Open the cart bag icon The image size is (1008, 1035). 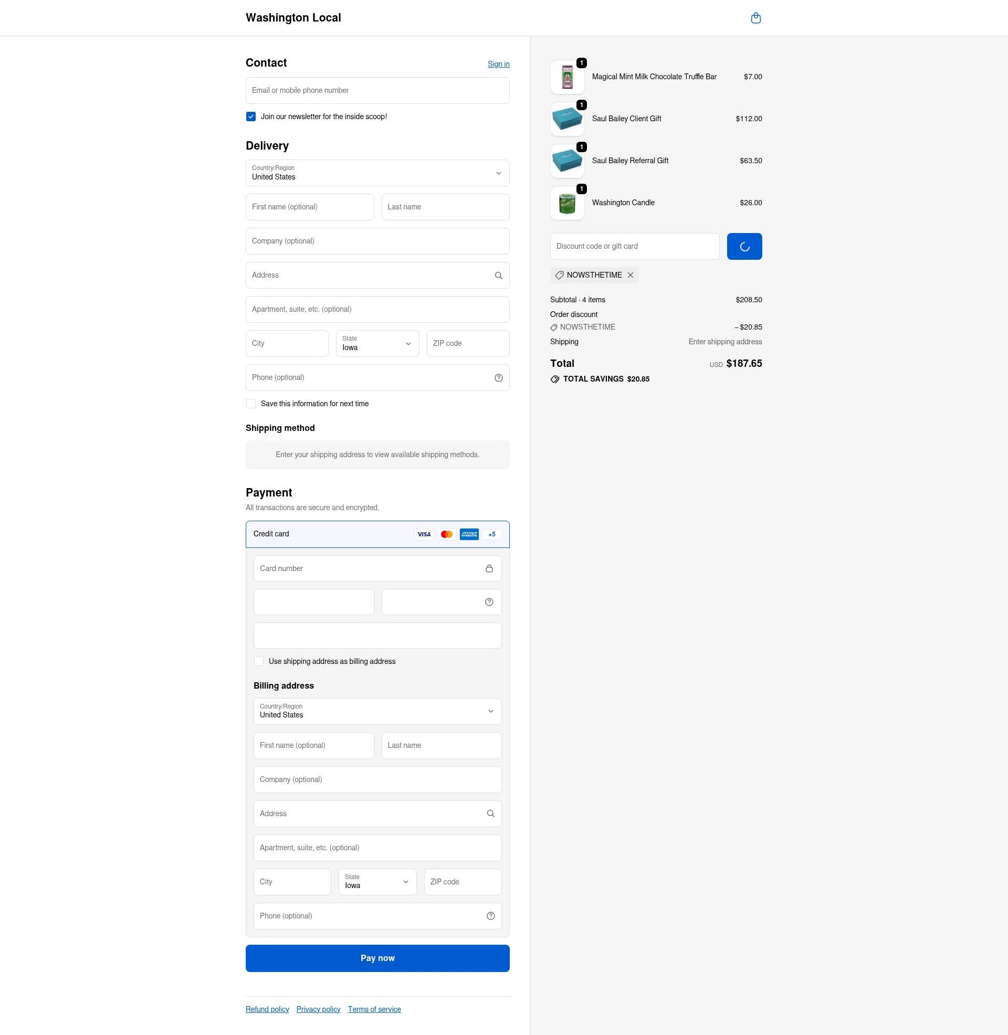(x=755, y=17)
